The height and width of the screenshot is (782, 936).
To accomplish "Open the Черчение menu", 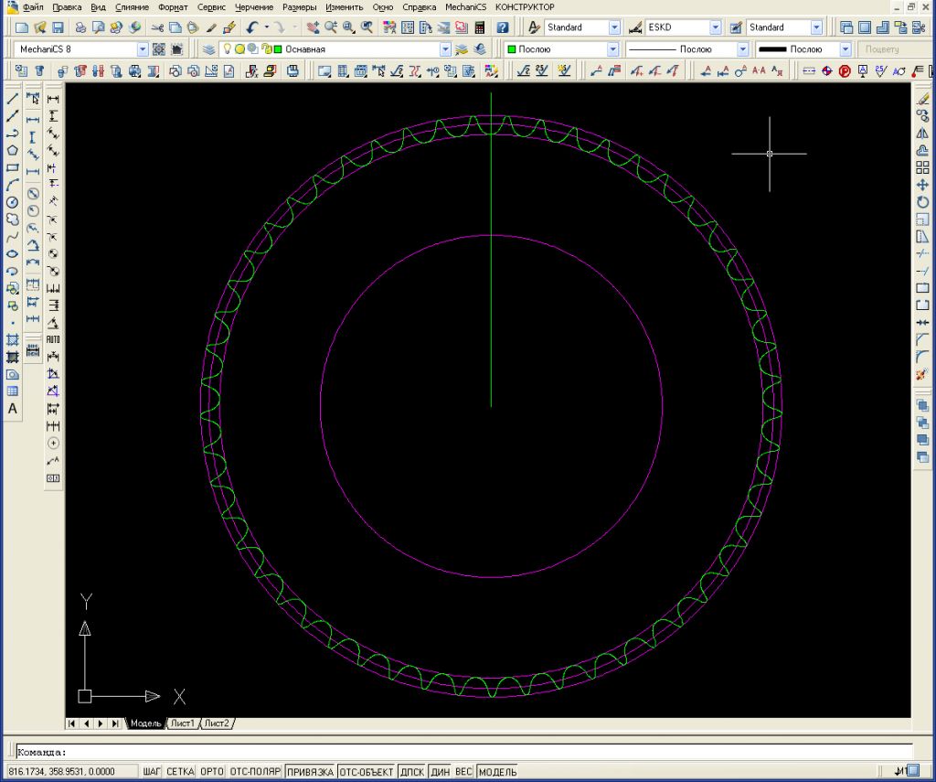I will coord(254,6).
